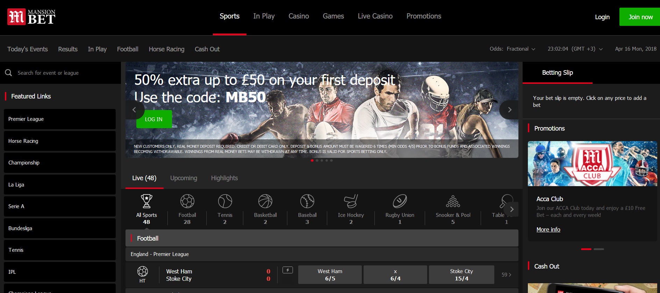660x293 pixels.
Task: Open the Live Casino menu item
Action: (375, 16)
